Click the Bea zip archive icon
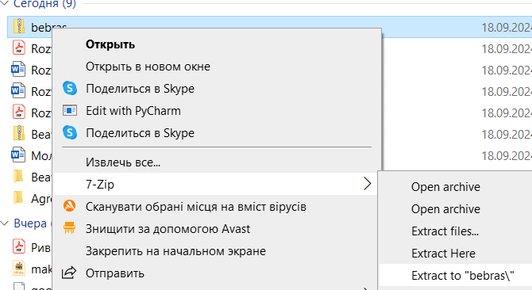Image resolution: width=532 pixels, height=290 pixels. pos(19,133)
